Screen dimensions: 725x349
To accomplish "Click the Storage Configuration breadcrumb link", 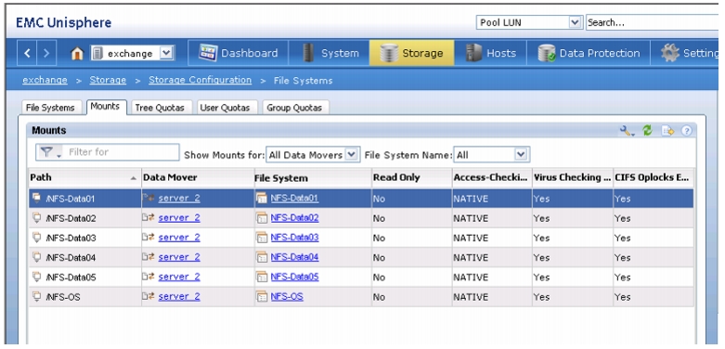I will pos(201,80).
